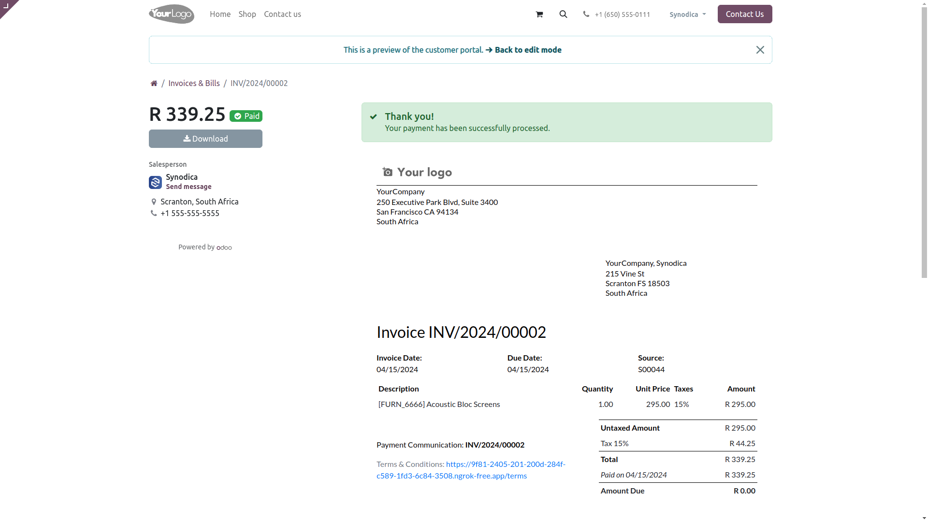Screen dimensions: 928x522
Task: Click the phone icon in header
Action: click(x=586, y=14)
